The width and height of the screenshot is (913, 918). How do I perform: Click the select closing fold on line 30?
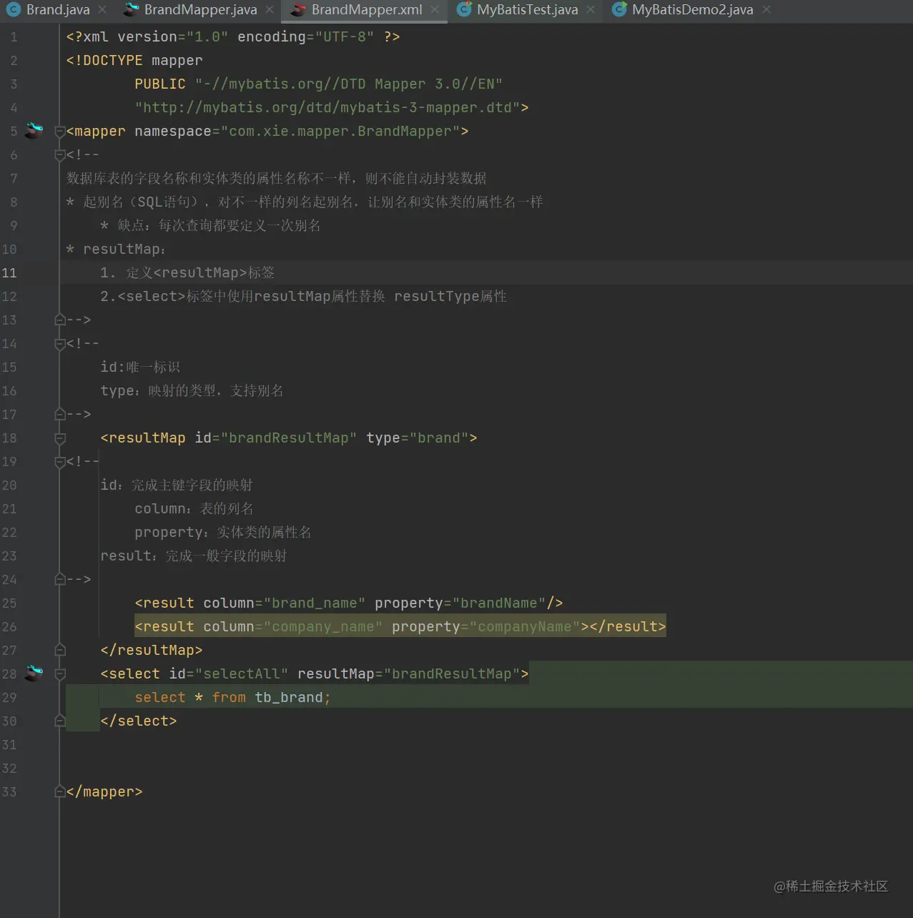(x=60, y=721)
